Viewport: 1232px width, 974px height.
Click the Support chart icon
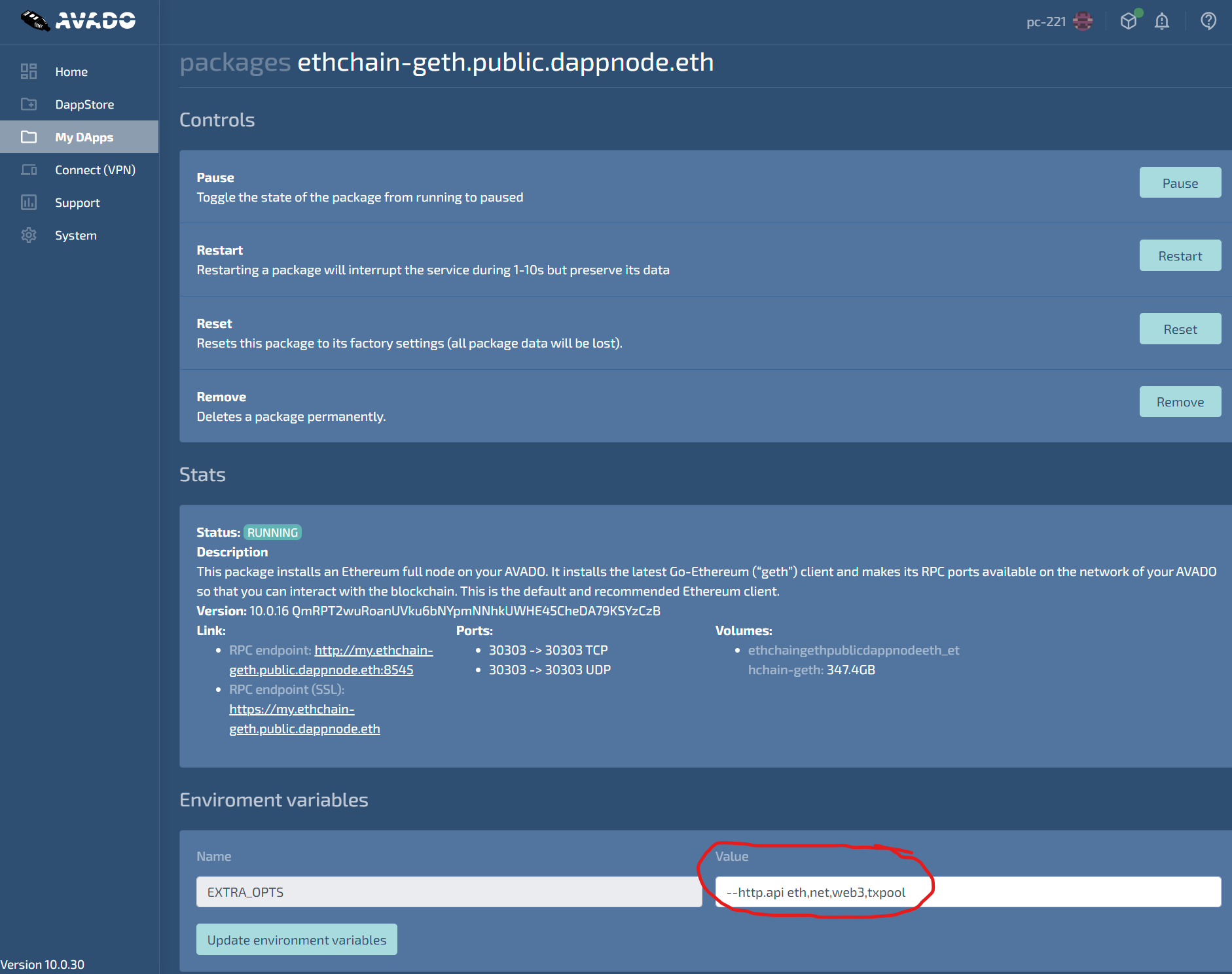coord(29,202)
